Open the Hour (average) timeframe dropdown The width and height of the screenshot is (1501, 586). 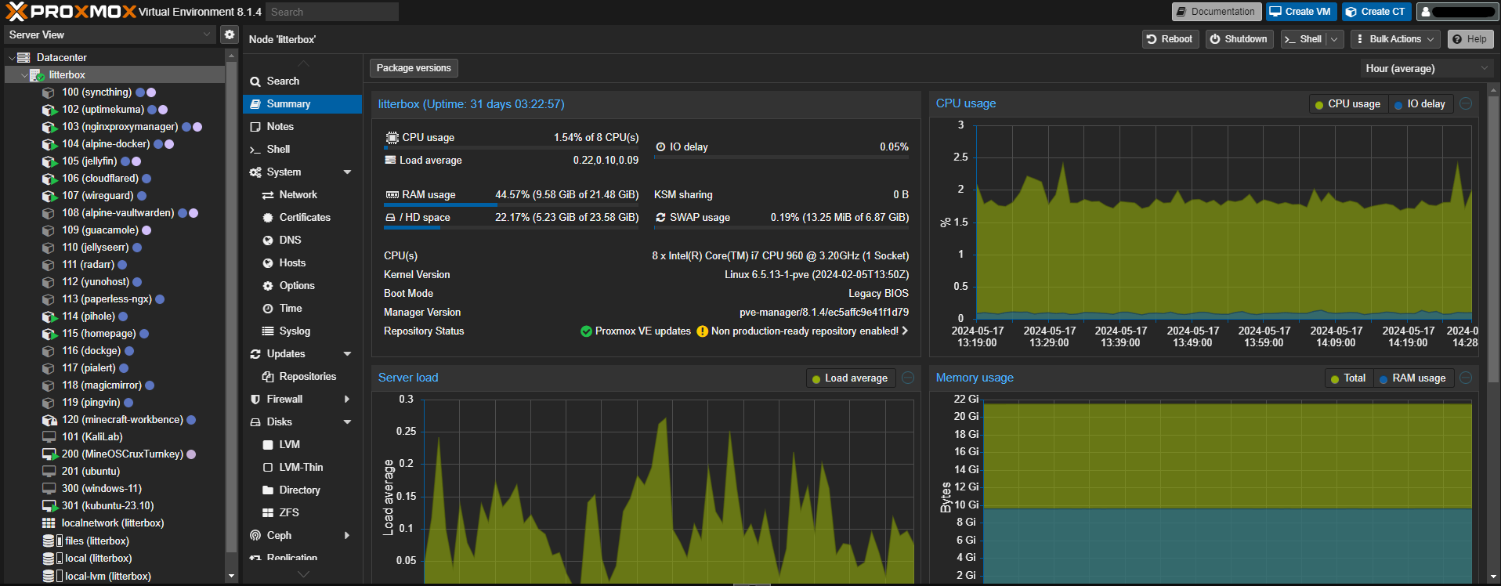[1426, 69]
